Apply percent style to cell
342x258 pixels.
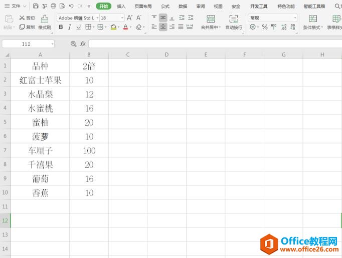[x=265, y=27]
